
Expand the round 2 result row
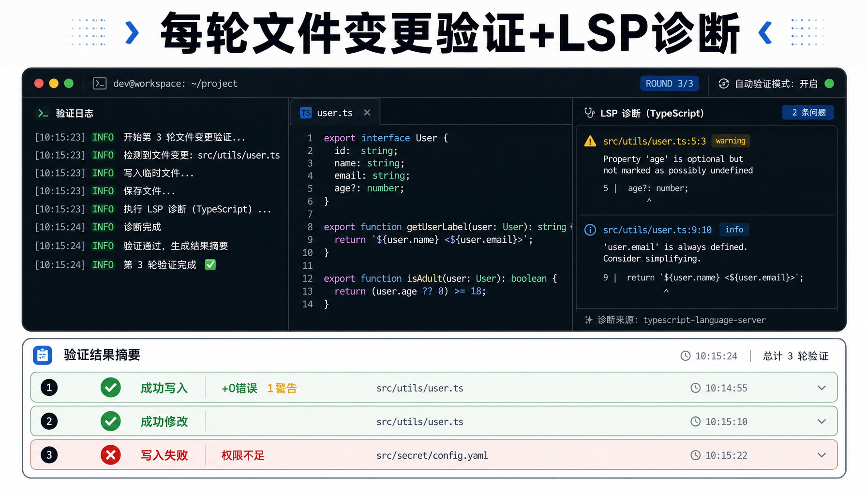(822, 422)
